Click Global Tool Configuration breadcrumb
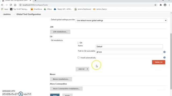The width and height of the screenshot is (172, 96). (x=29, y=14)
